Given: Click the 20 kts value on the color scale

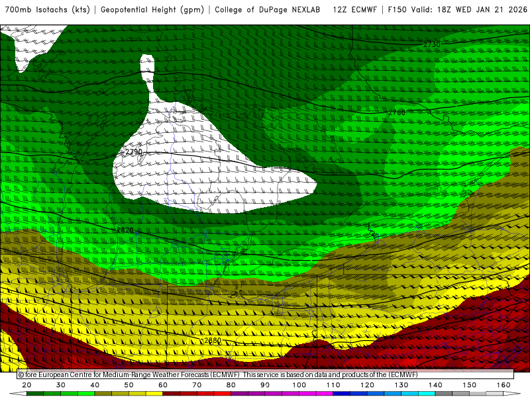Looking at the screenshot, I should [26, 385].
